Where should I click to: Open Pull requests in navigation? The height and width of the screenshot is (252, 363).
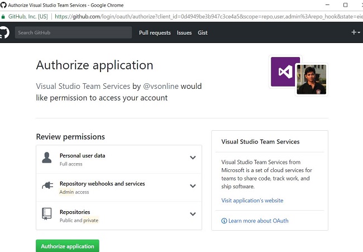[155, 32]
